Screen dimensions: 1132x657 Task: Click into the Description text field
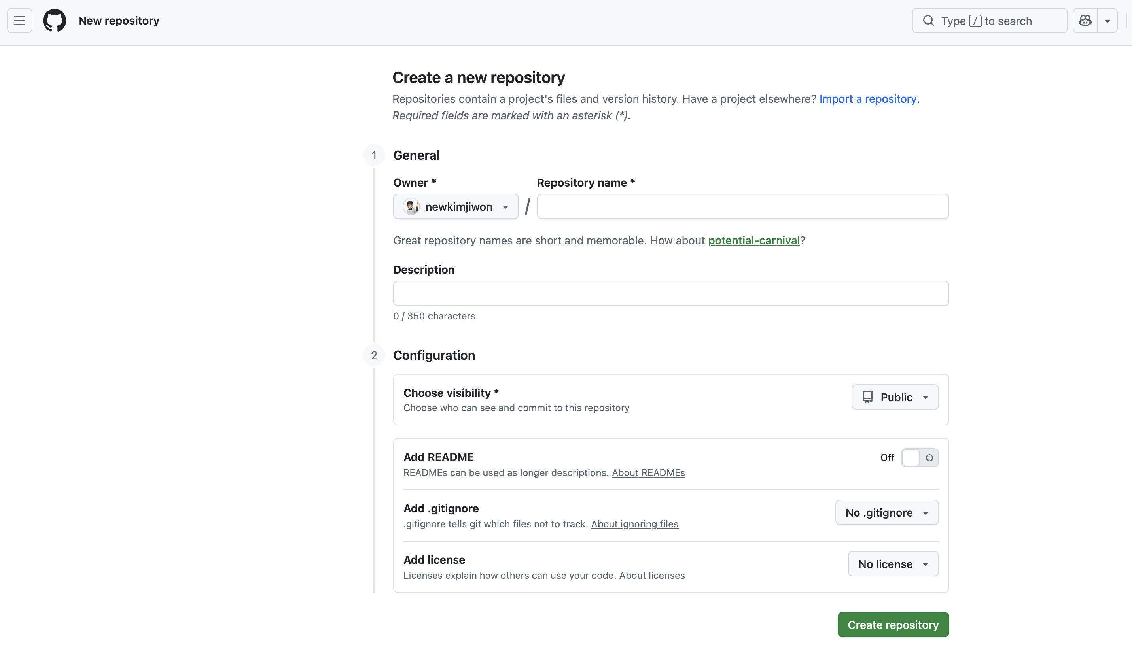tap(671, 293)
